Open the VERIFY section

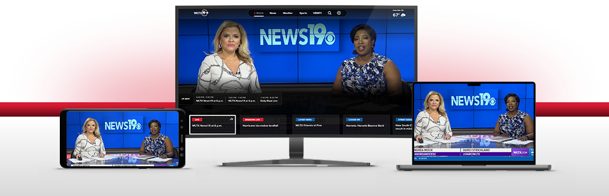click(317, 13)
